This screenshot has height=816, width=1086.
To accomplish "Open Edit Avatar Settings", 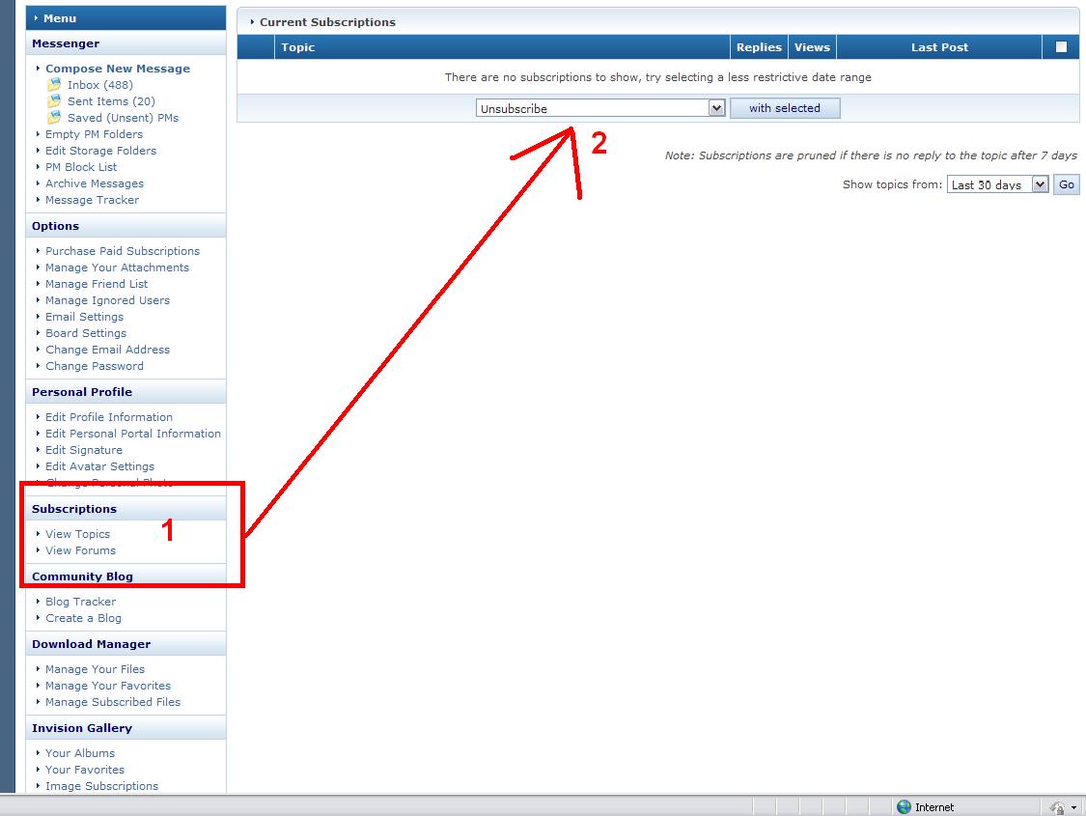I will 99,466.
